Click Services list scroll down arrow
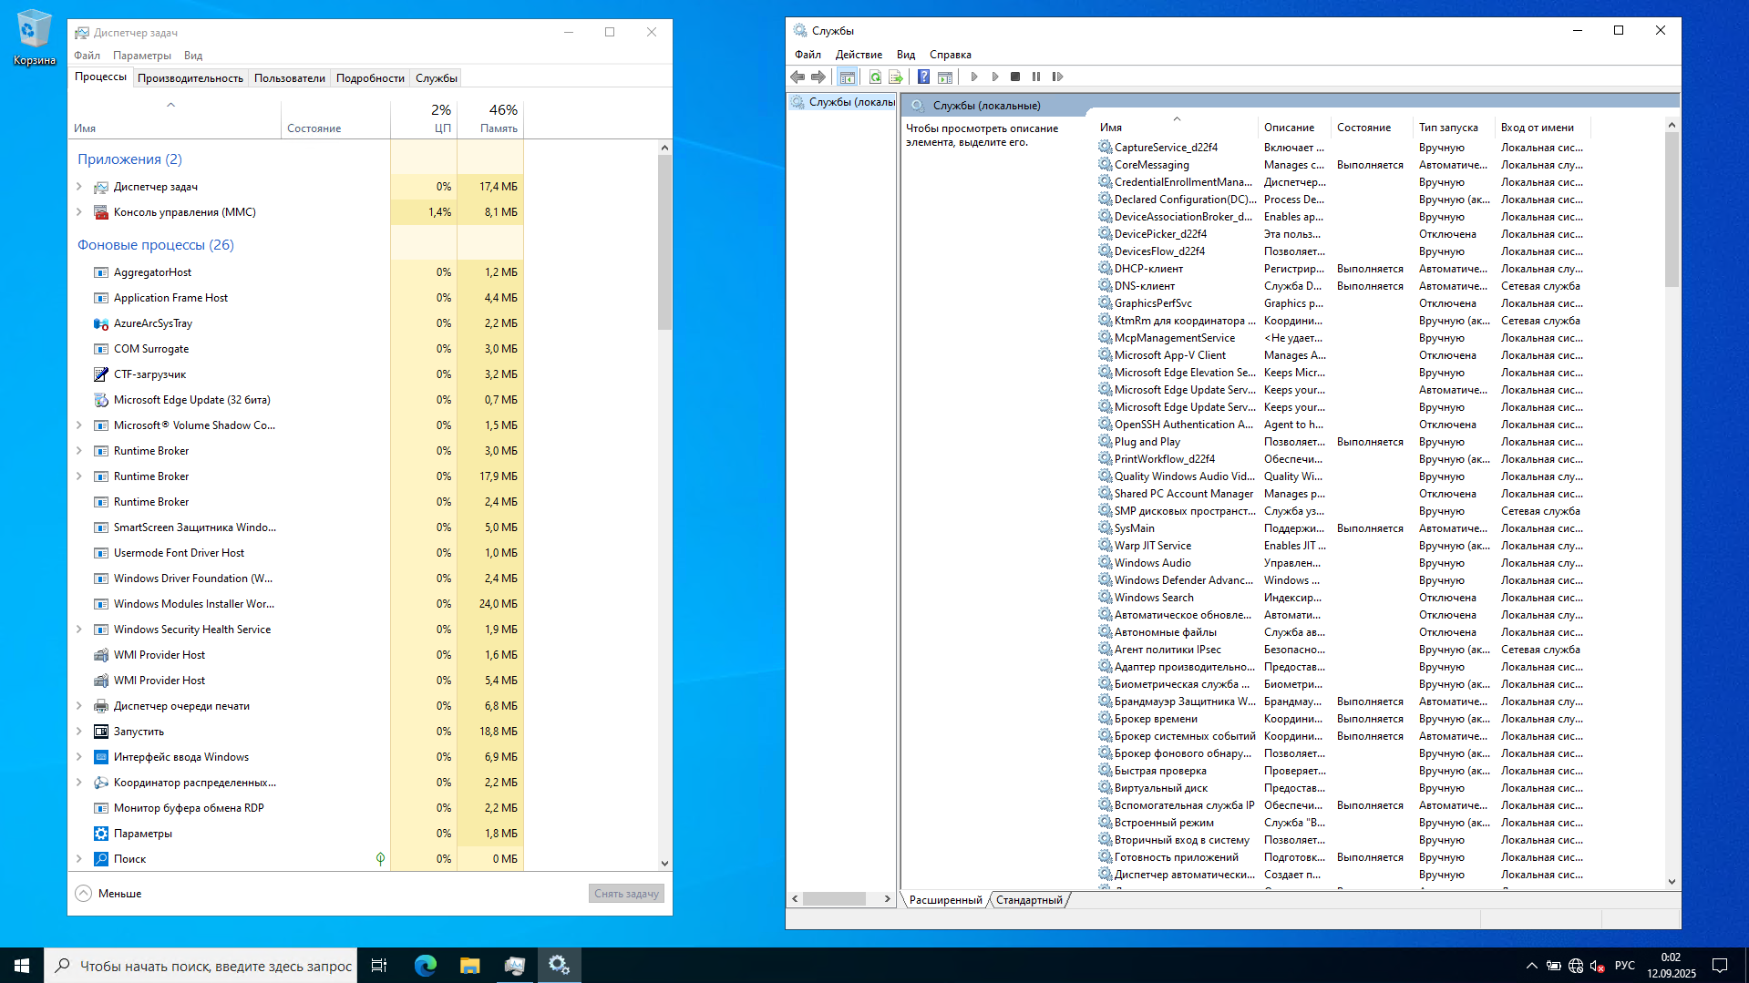Viewport: 1749px width, 983px height. coord(1672,882)
